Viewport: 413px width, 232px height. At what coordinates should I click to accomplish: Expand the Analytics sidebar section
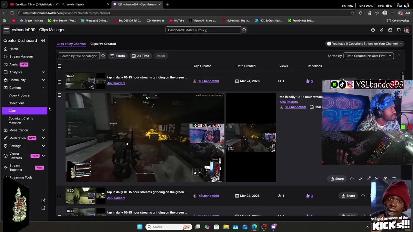(43, 72)
